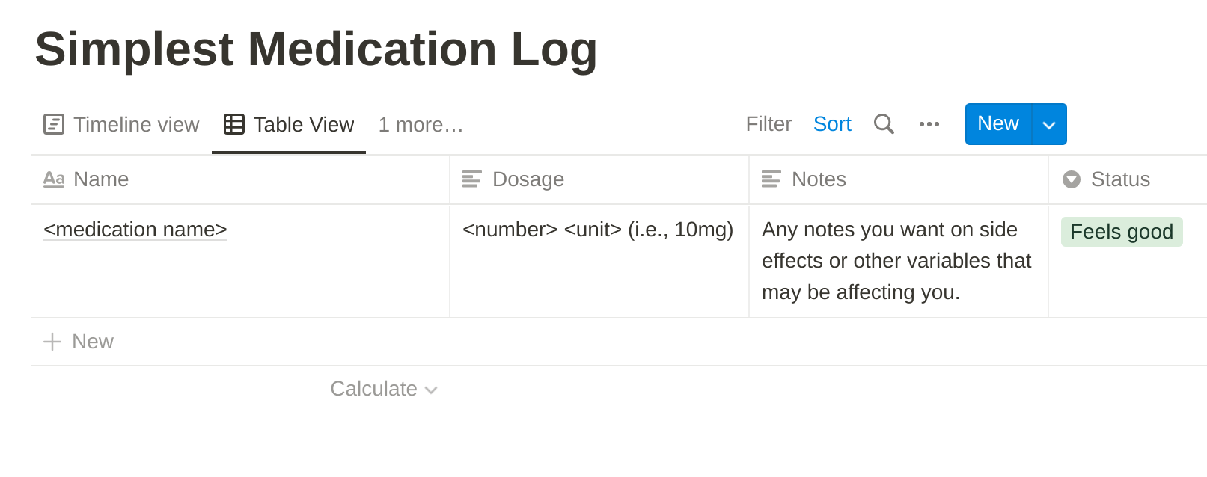Click the plus icon to add row
1207x477 pixels.
pyautogui.click(x=52, y=342)
